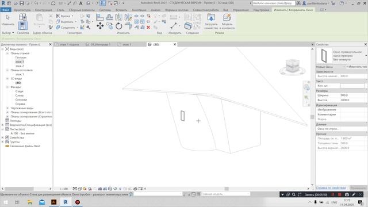This screenshot has height=207, width=368.
Task: Open File Explorer from the taskbar
Action: [30, 202]
